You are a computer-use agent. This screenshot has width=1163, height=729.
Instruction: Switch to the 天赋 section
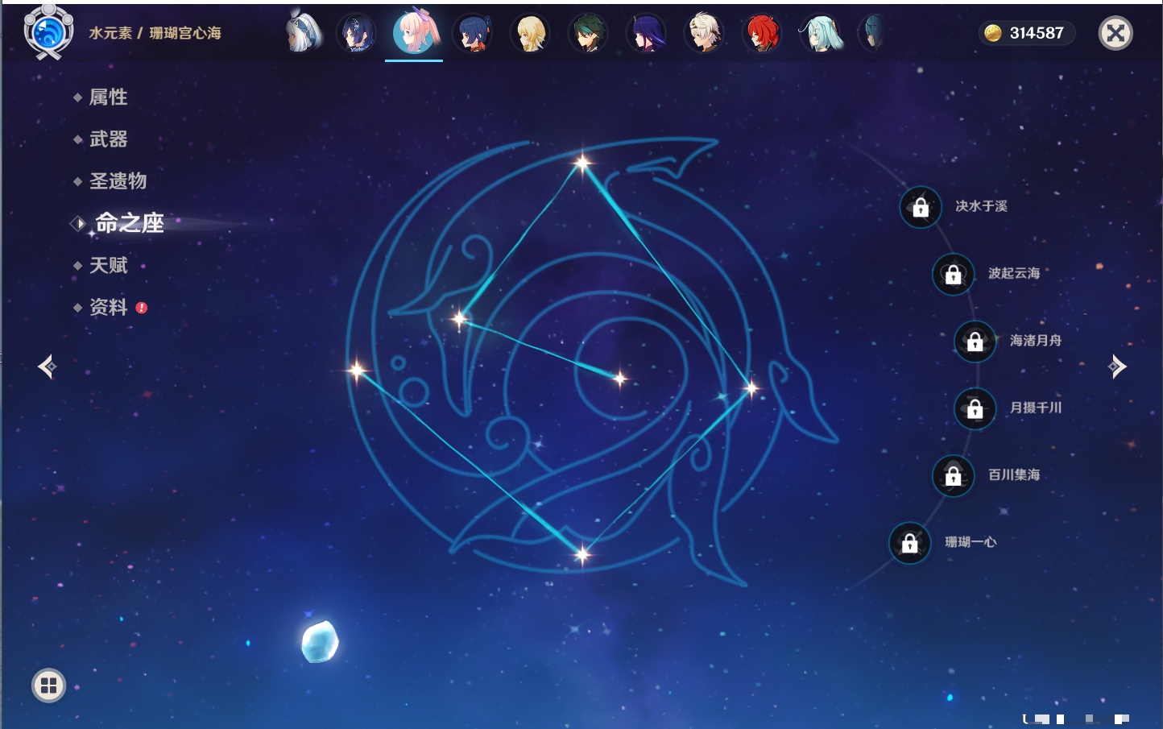[108, 265]
